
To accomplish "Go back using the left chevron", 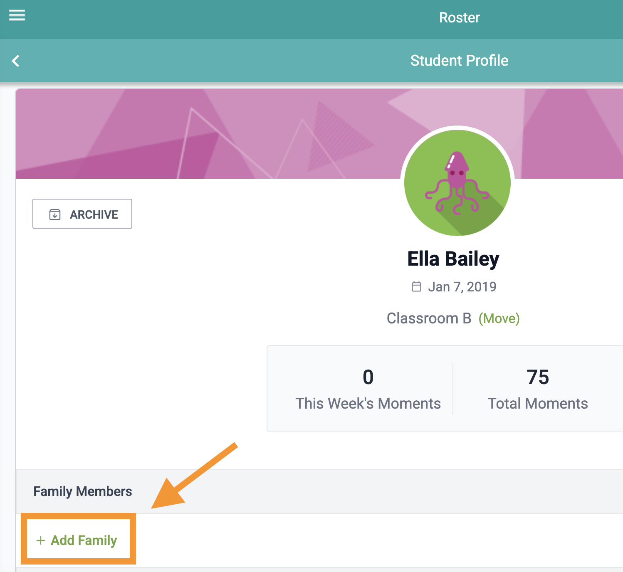I will (x=16, y=61).
